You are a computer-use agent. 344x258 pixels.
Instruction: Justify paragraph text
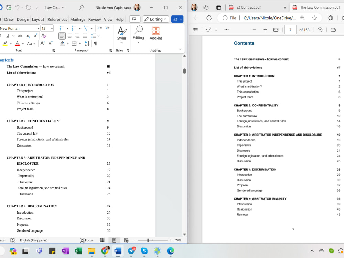(x=85, y=36)
